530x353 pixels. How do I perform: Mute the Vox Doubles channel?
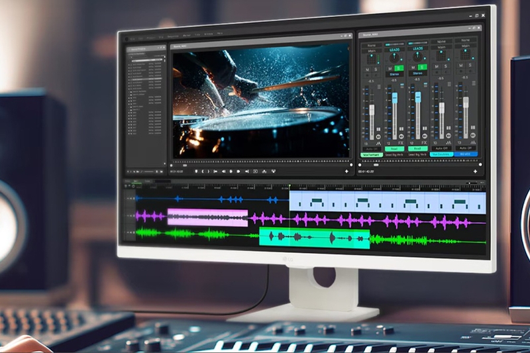pyautogui.click(x=437, y=66)
